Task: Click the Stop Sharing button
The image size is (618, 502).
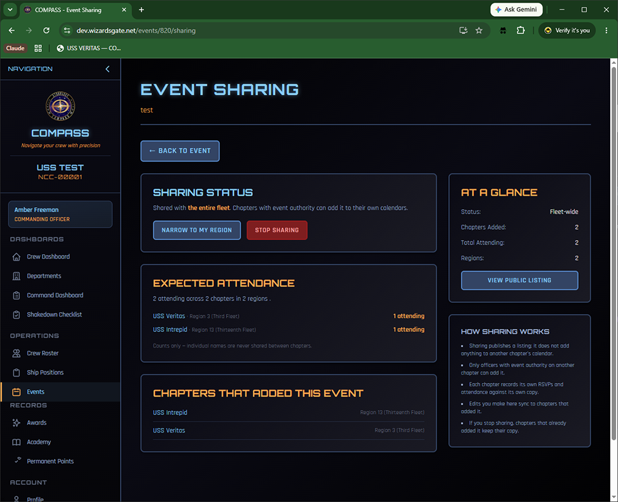Action: pyautogui.click(x=277, y=230)
